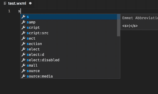Select the 'sect' suggestion
The width and height of the screenshot is (158, 94).
pos(69,38)
